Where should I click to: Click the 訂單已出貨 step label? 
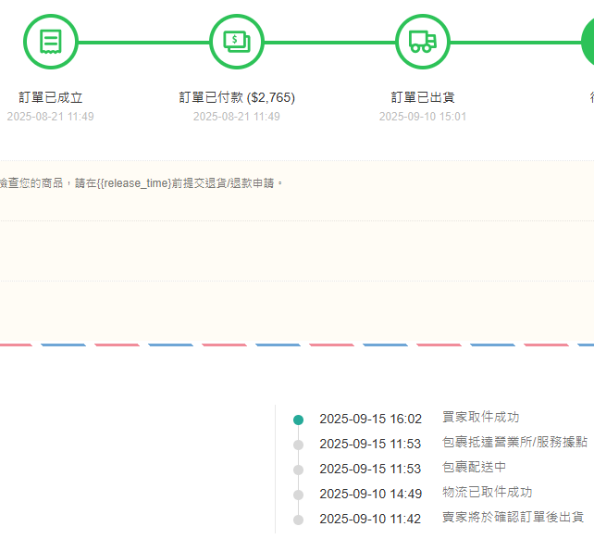pyautogui.click(x=423, y=97)
